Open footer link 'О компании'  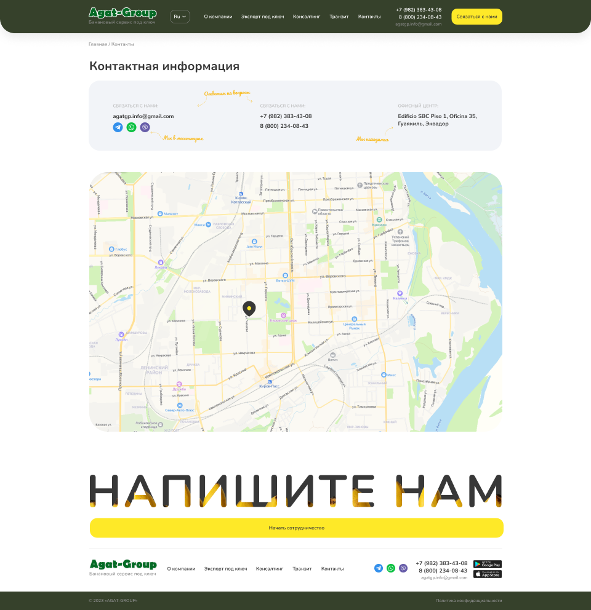click(181, 569)
